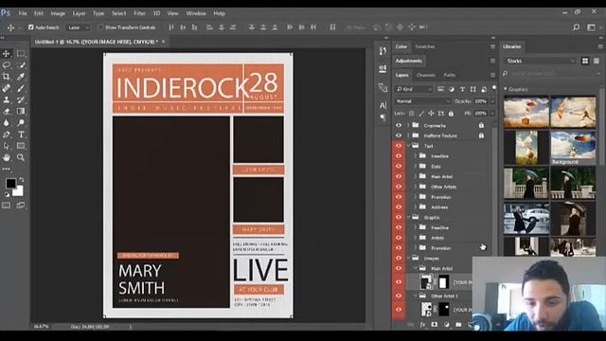Screen dimensions: 606x341
Task: Select the Zoom tool
Action: 21,157
